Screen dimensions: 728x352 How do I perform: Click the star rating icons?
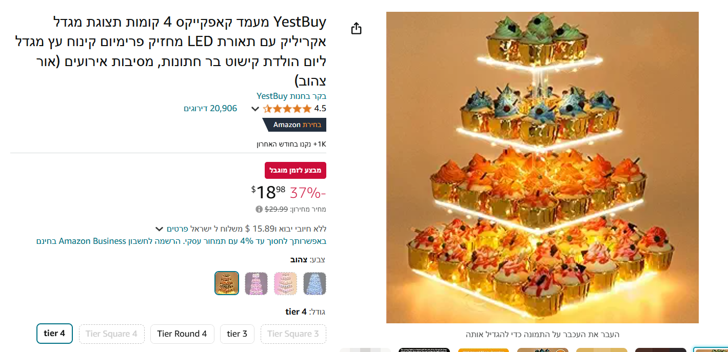287,109
